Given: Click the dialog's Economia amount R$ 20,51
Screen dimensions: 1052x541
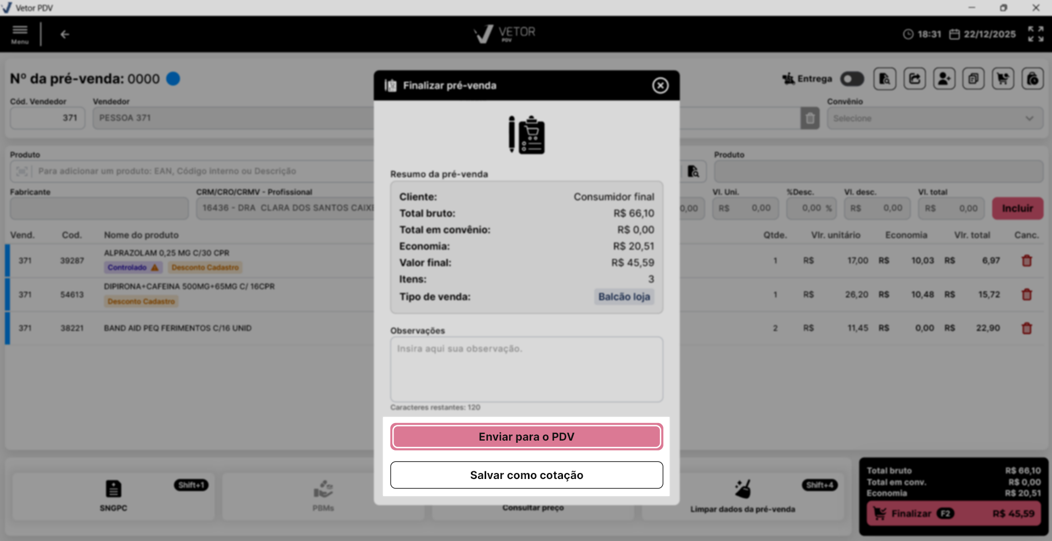Looking at the screenshot, I should (633, 246).
